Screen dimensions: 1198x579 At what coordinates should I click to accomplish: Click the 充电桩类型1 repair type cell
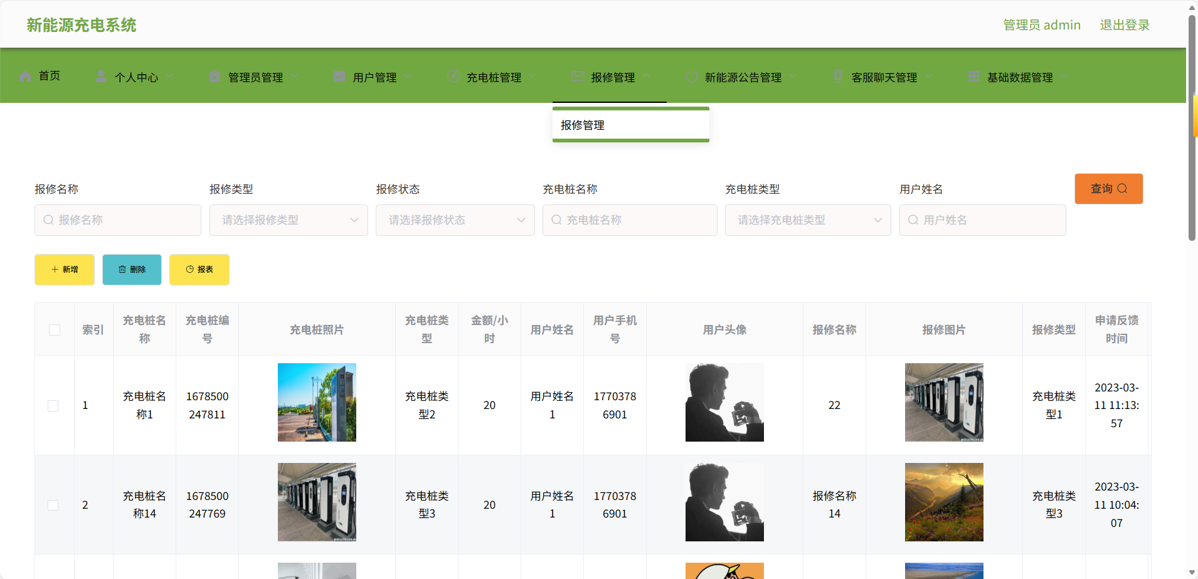coord(1054,406)
